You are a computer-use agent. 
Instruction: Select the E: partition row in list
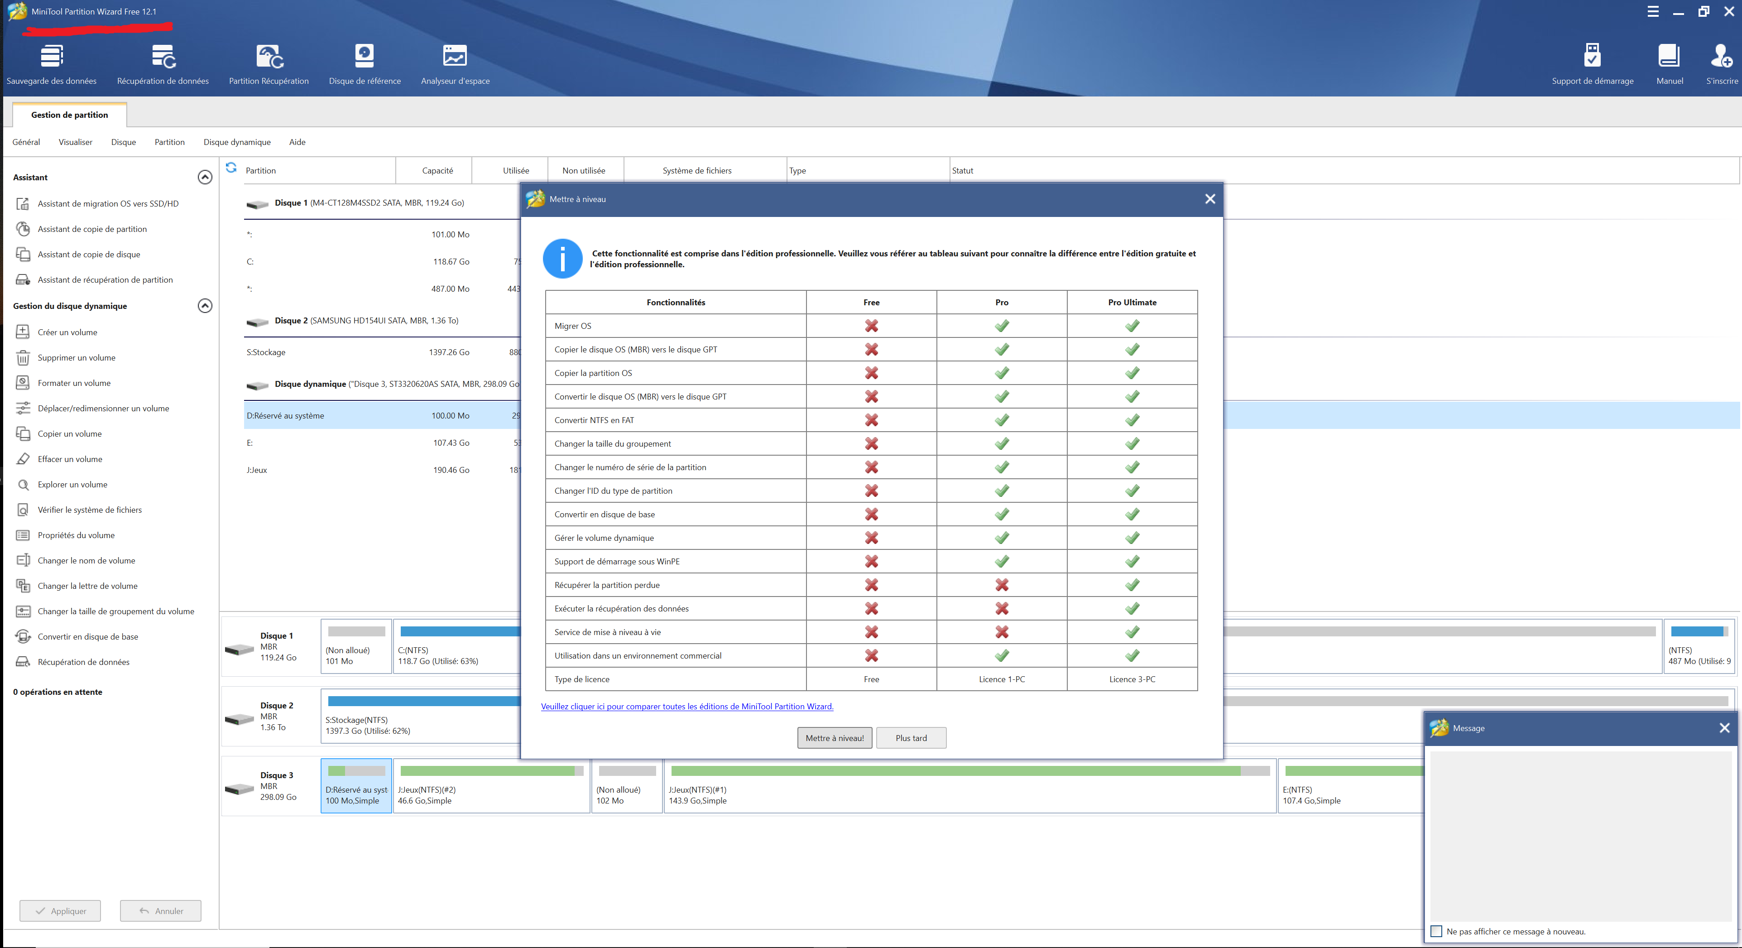(x=382, y=443)
